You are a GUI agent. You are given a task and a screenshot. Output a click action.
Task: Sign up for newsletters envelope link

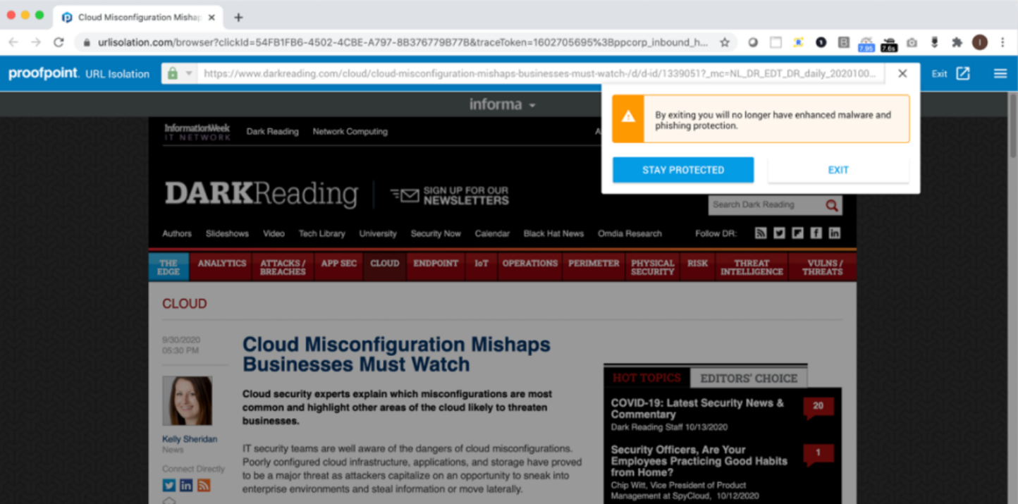tap(450, 195)
